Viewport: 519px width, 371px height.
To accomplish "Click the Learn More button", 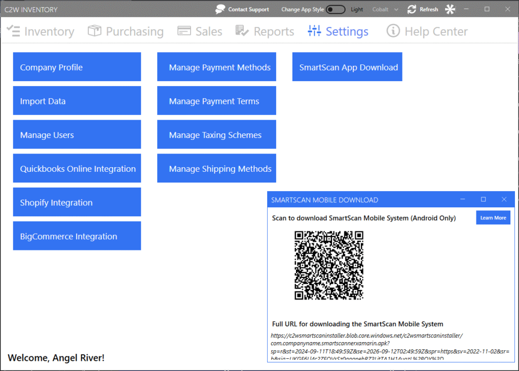I will (x=493, y=217).
